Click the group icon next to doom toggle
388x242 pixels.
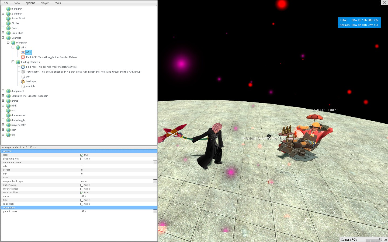point(8,120)
